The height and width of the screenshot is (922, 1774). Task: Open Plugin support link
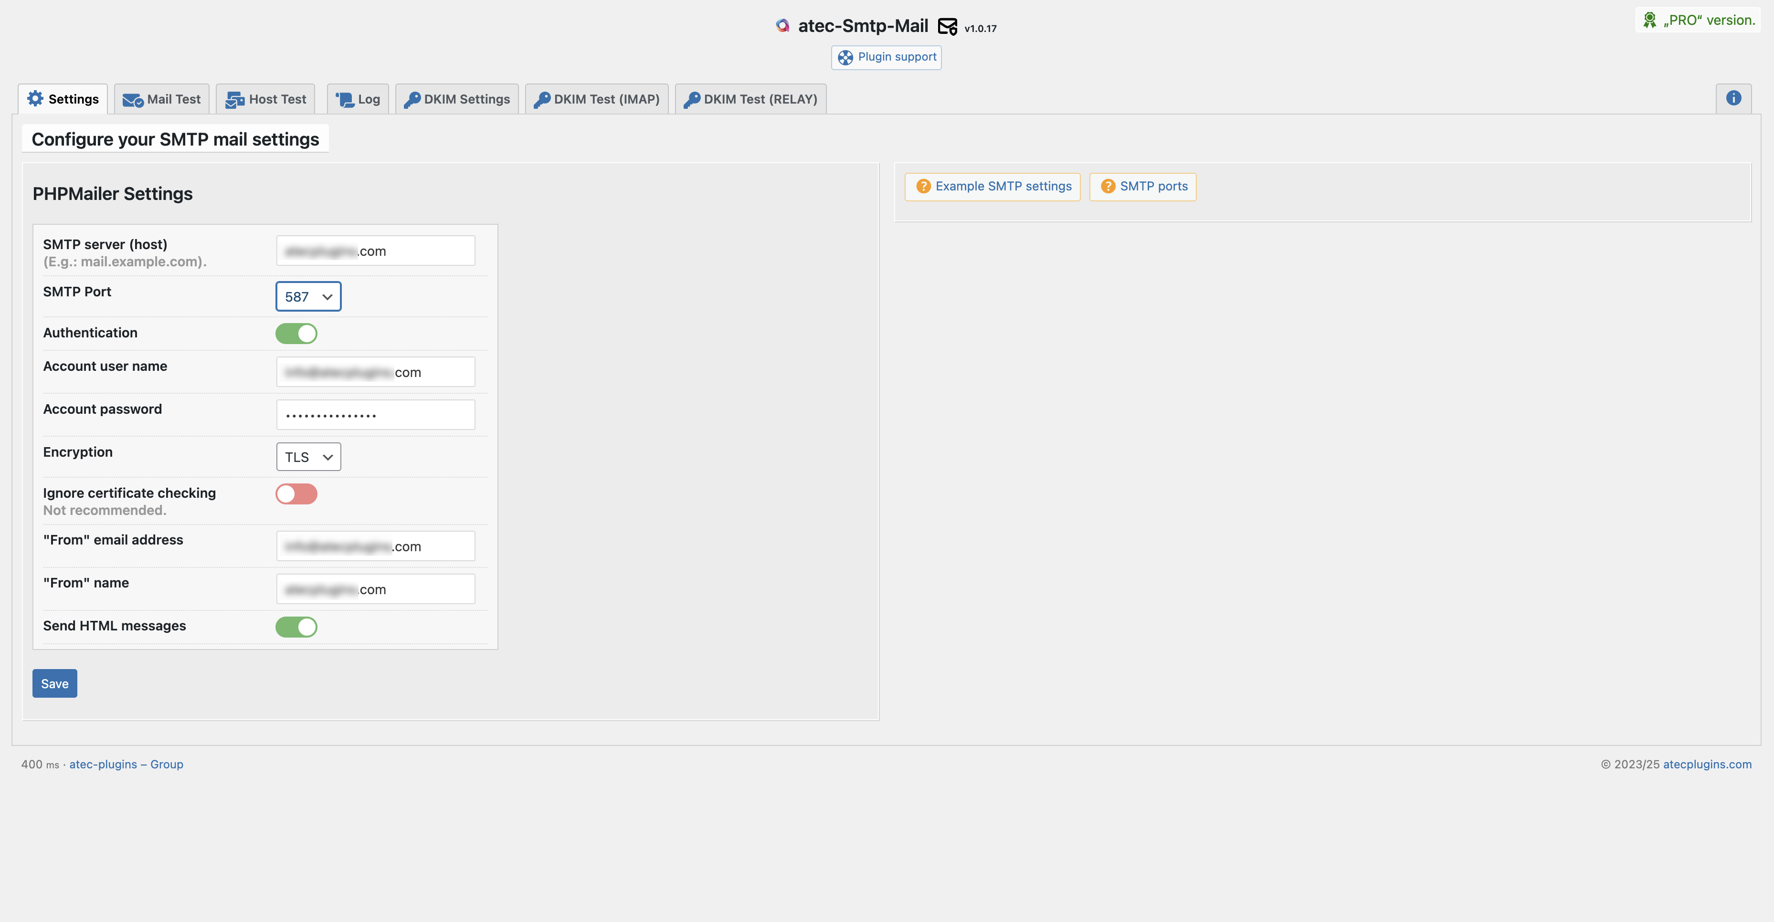tap(887, 57)
